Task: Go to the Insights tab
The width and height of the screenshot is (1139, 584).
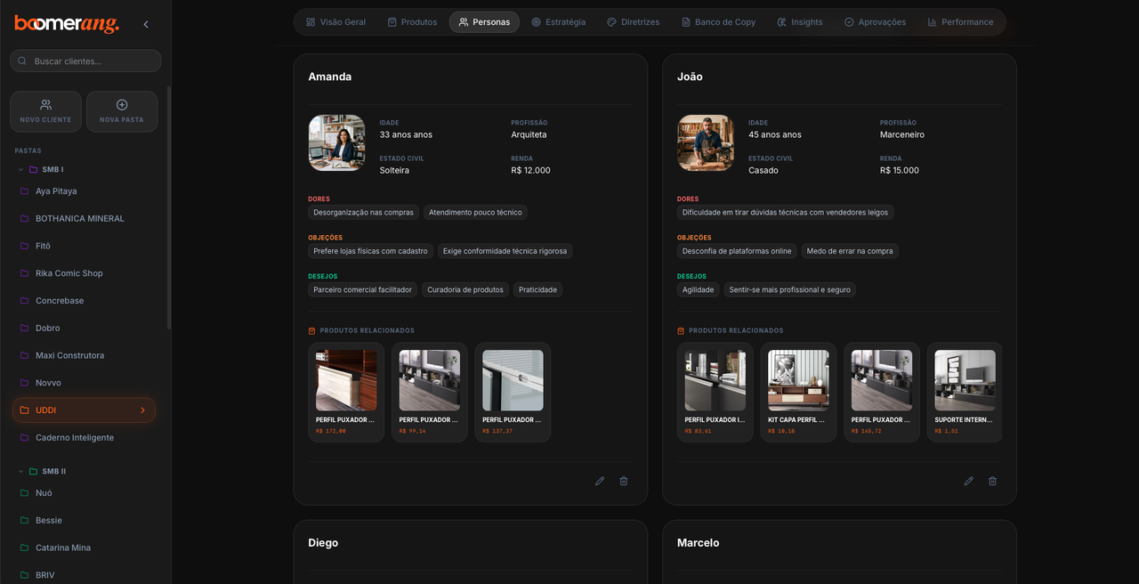Action: [x=799, y=22]
